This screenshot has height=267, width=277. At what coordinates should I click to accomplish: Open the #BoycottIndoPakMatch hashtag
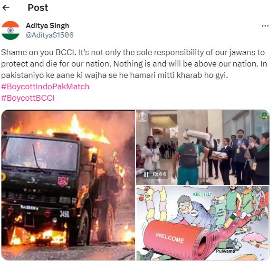pos(45,87)
